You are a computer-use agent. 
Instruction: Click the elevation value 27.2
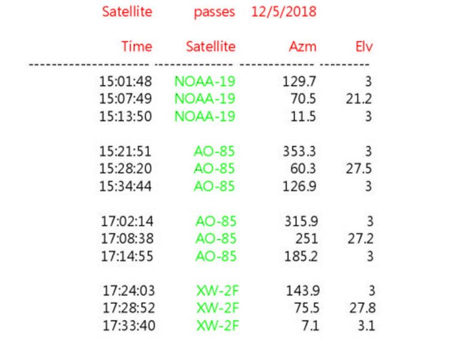click(x=360, y=239)
